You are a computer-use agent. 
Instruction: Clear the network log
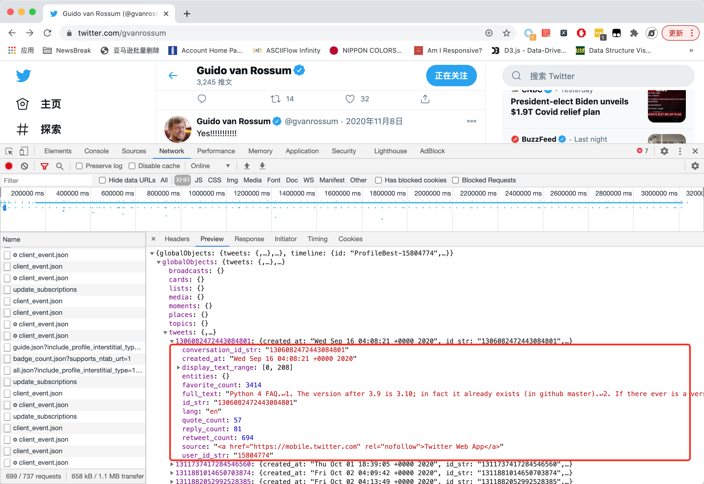tap(24, 166)
